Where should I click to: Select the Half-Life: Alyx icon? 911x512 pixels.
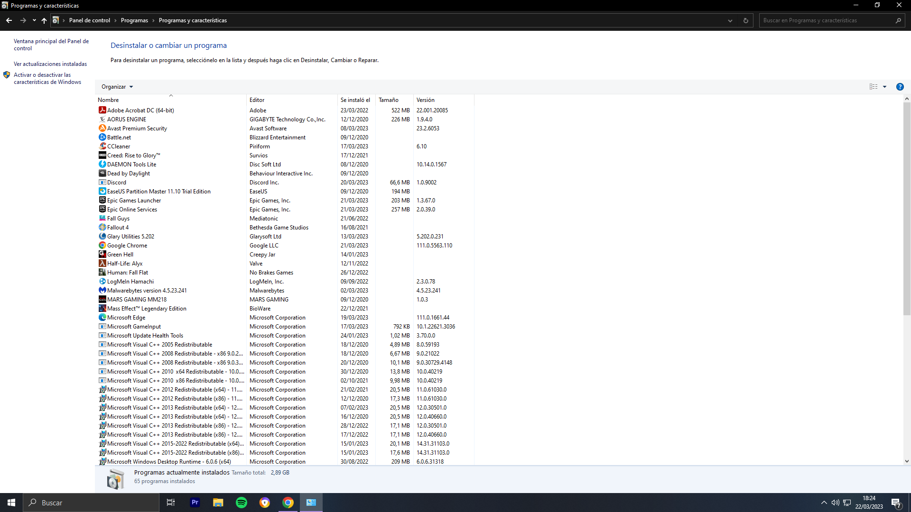pos(102,263)
